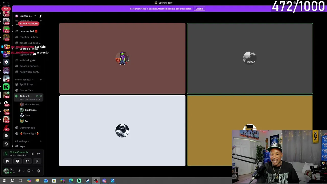Open Discover servers compass icon
Image resolution: width=327 pixels, height=184 pixels.
[6, 144]
